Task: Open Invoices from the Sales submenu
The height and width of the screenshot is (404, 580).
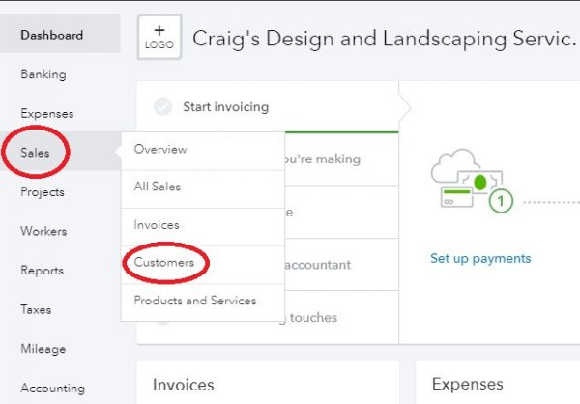Action: (x=157, y=225)
